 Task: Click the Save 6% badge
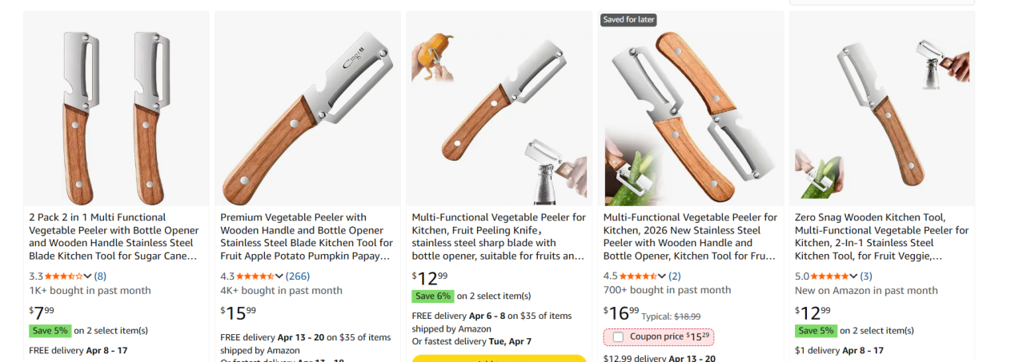coord(433,296)
